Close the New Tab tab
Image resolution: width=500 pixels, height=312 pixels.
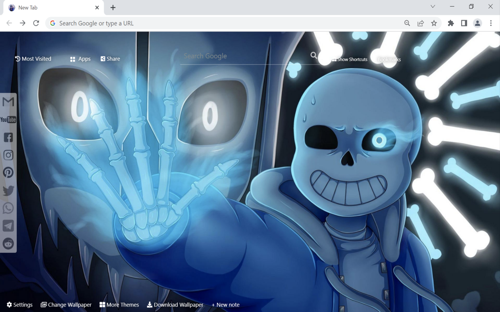coord(97,7)
